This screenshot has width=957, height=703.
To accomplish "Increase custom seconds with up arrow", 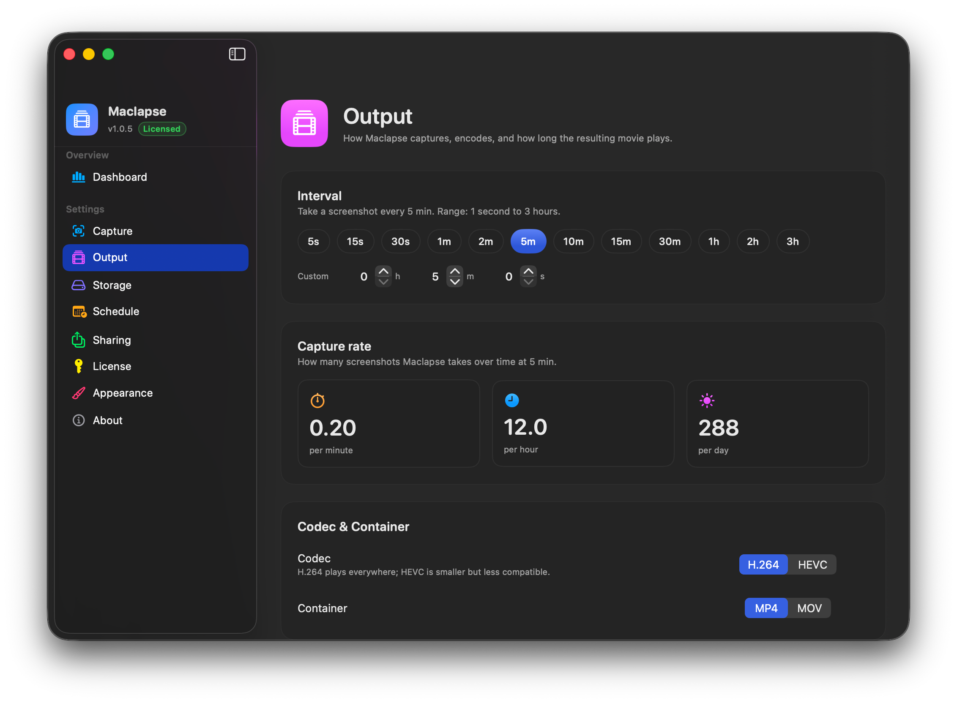I will 528,272.
